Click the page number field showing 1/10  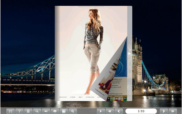pyautogui.click(x=141, y=111)
